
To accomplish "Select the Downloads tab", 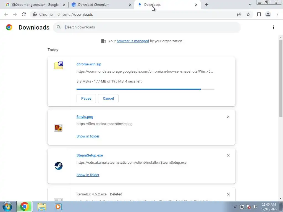I will point(167,5).
